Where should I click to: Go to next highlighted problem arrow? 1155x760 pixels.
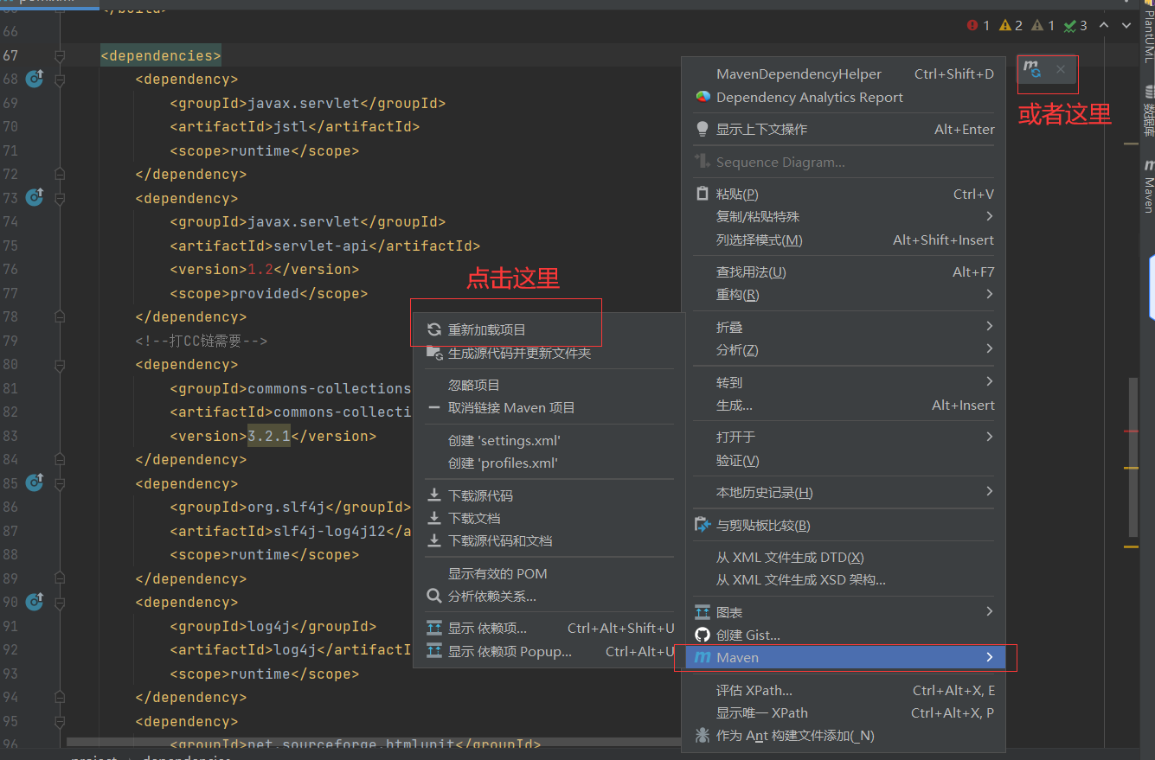pyautogui.click(x=1126, y=26)
